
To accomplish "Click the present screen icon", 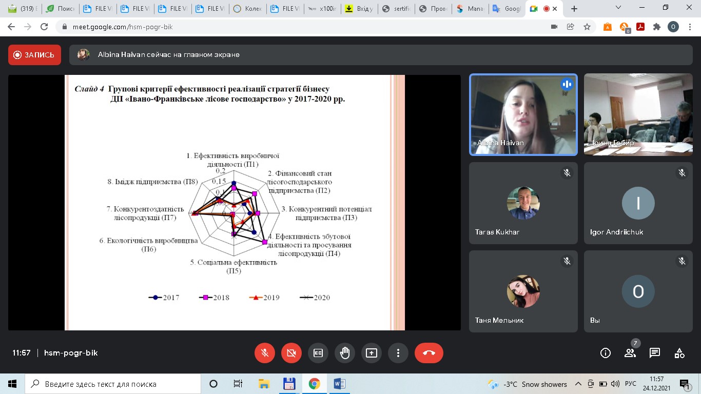I will (x=371, y=353).
